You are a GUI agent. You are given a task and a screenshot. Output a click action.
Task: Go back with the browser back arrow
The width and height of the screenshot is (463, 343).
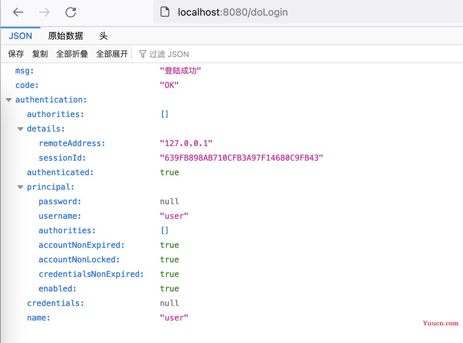coord(18,12)
